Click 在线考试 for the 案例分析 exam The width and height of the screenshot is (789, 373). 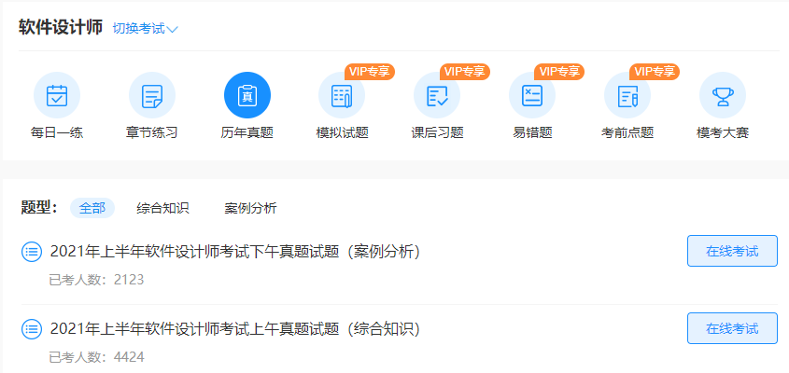pyautogui.click(x=732, y=251)
